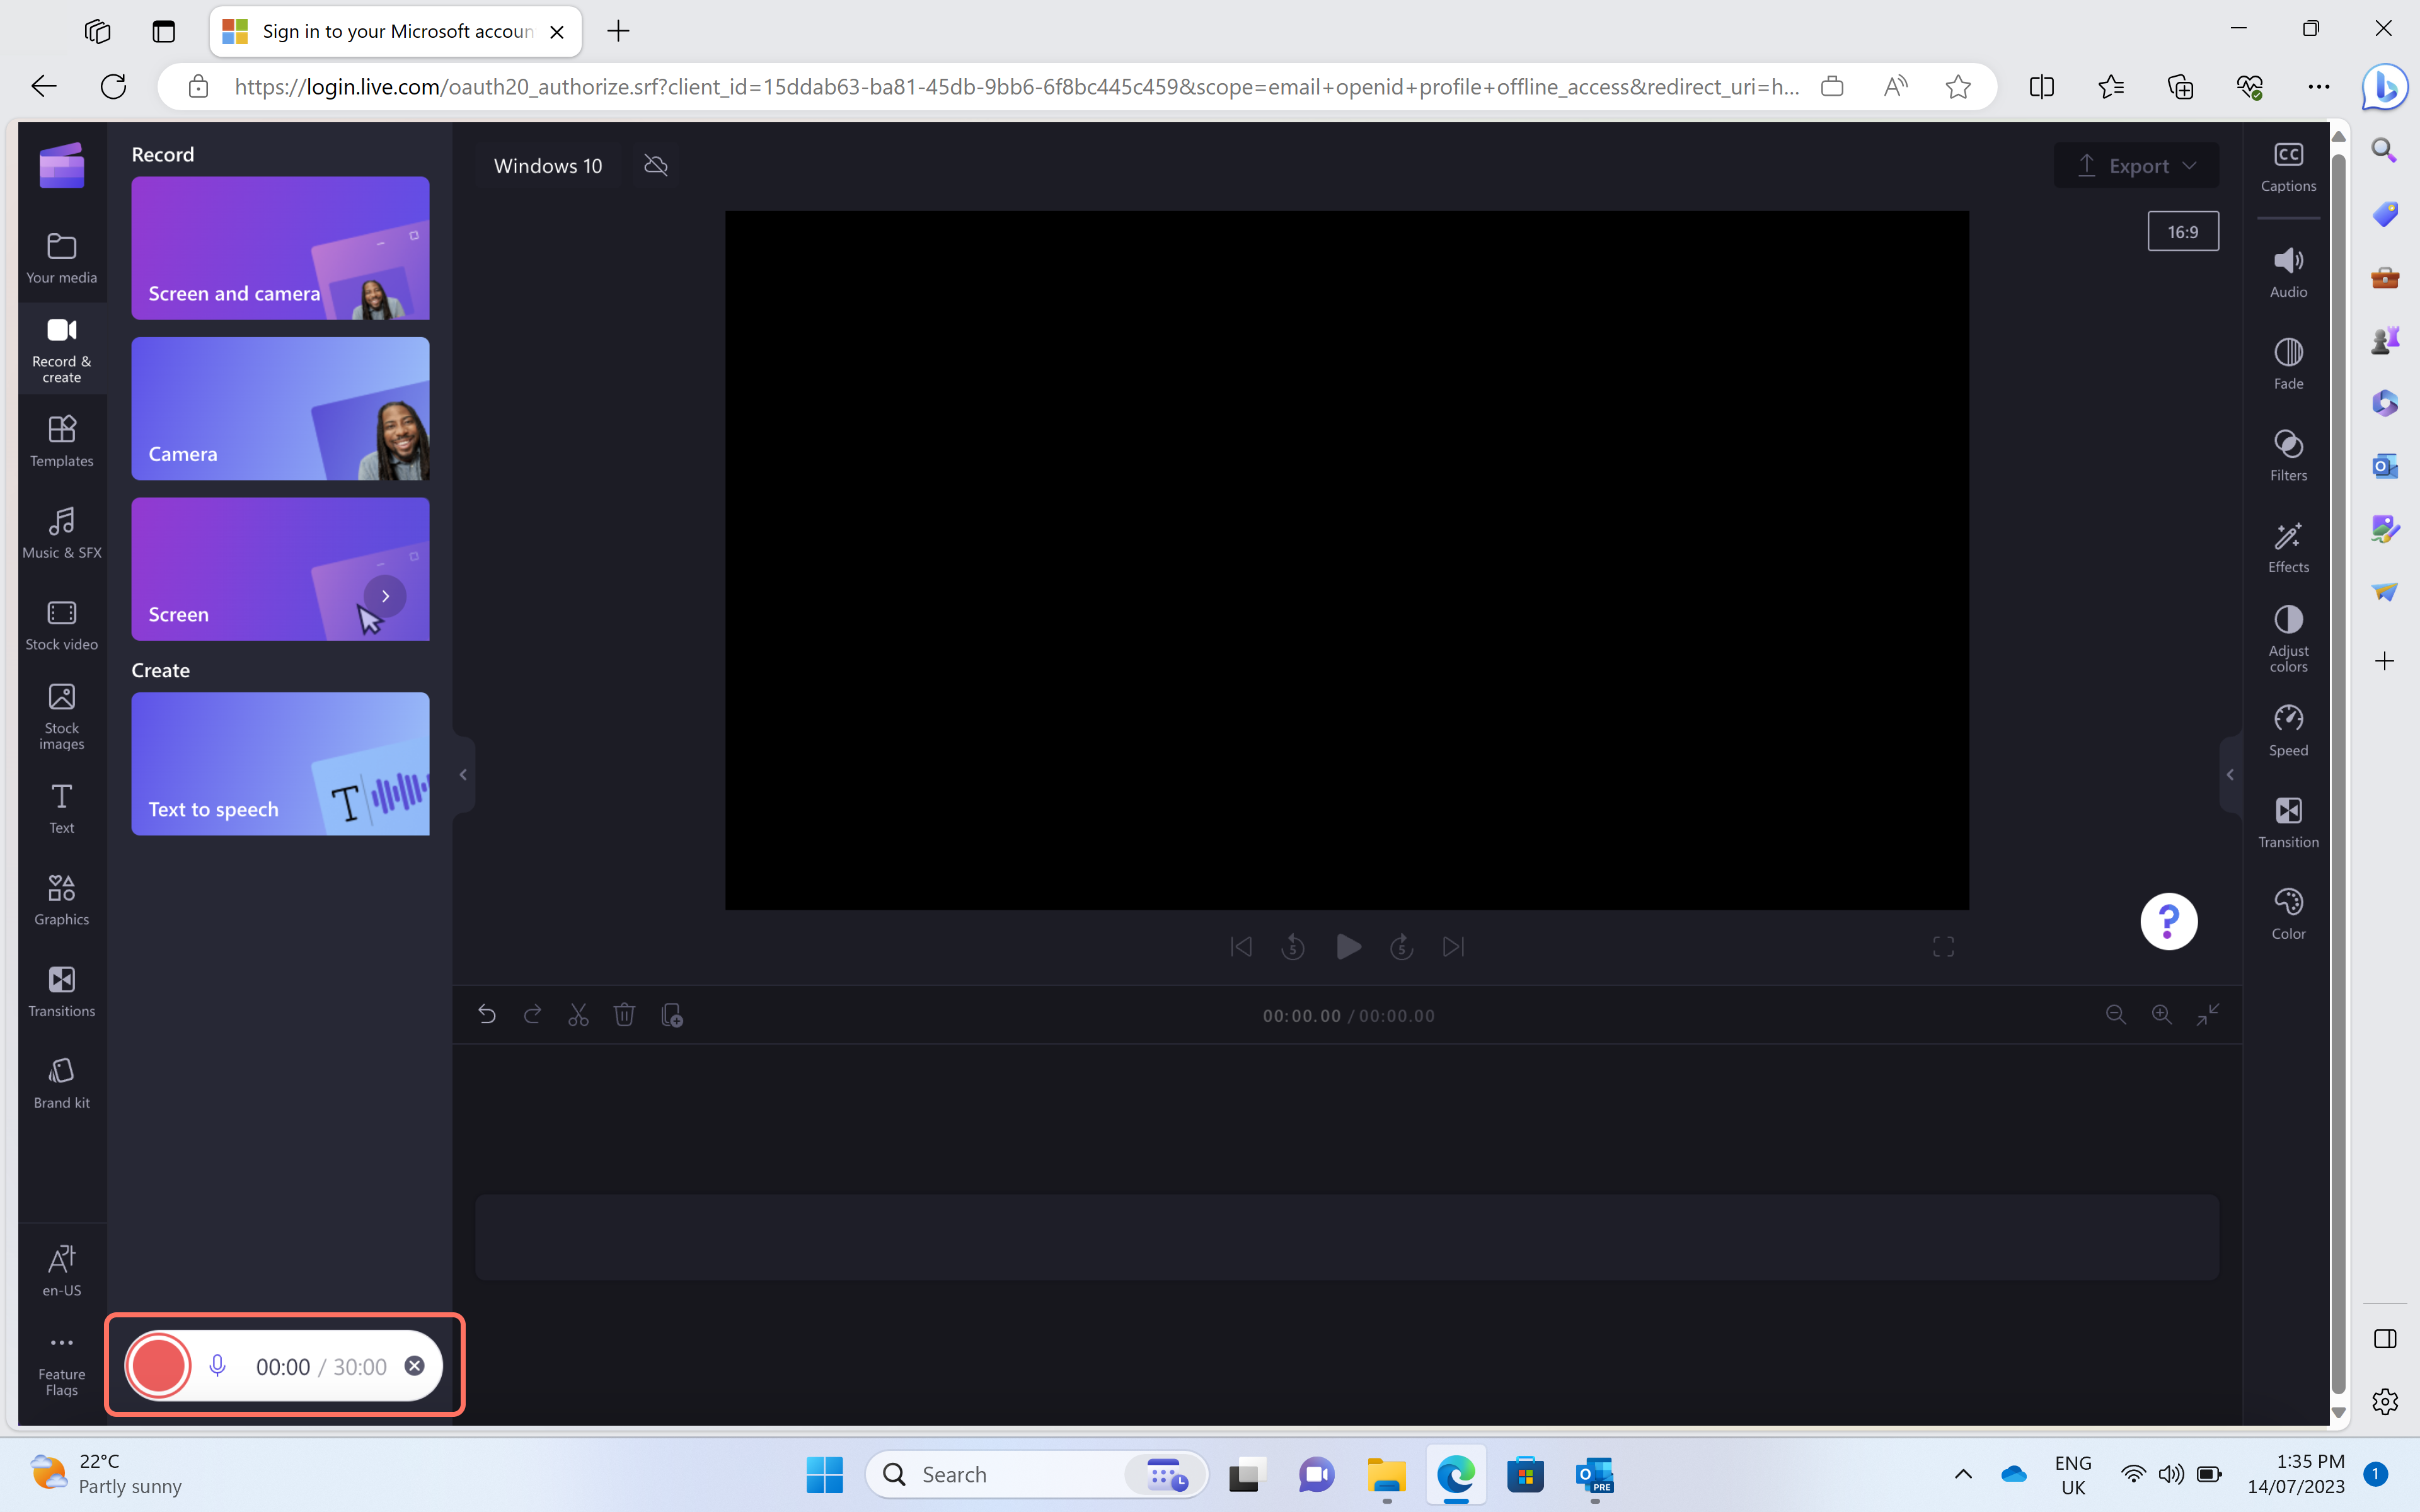Choose Screen recording card

(280, 569)
